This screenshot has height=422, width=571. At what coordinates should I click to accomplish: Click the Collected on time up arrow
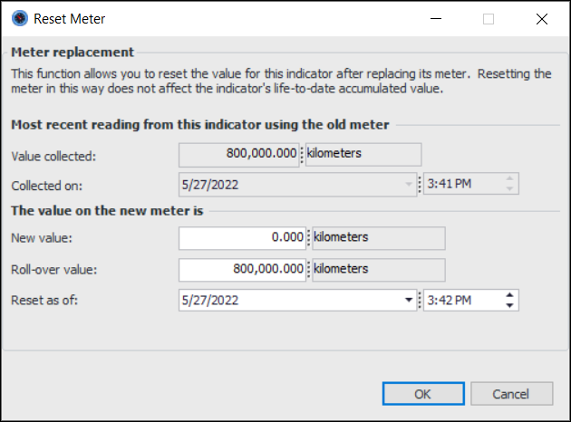tap(509, 178)
